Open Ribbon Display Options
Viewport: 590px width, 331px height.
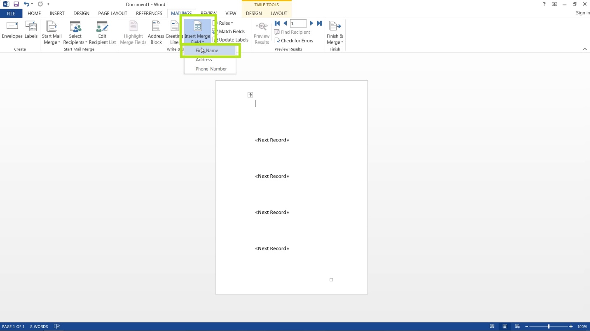tap(554, 4)
